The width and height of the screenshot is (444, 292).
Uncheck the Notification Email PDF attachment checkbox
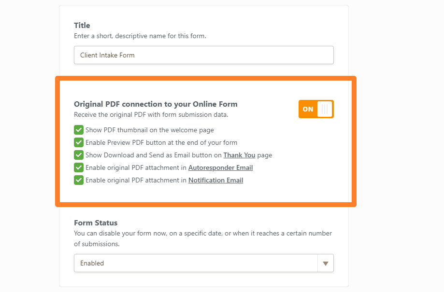pos(79,180)
